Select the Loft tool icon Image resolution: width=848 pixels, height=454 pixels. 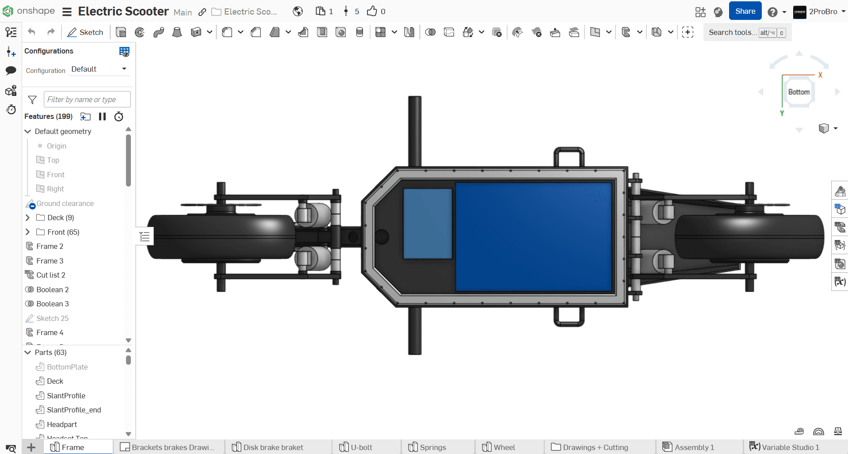coord(177,32)
